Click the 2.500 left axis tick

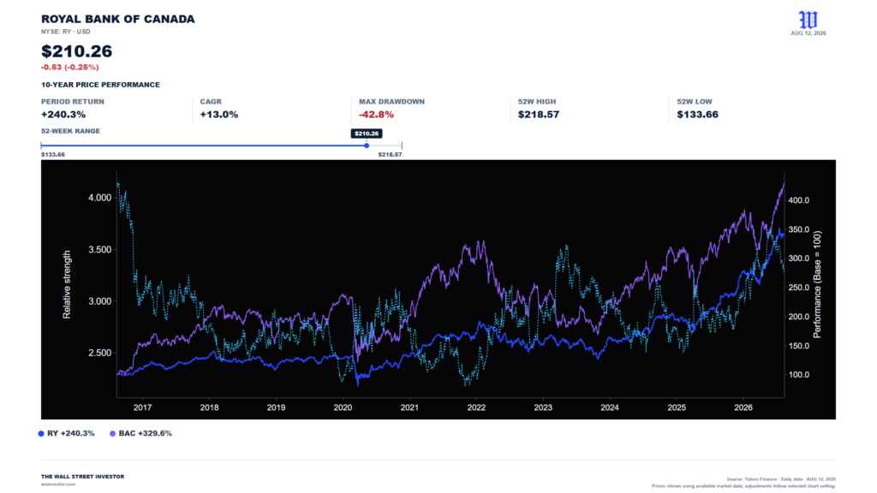[100, 353]
